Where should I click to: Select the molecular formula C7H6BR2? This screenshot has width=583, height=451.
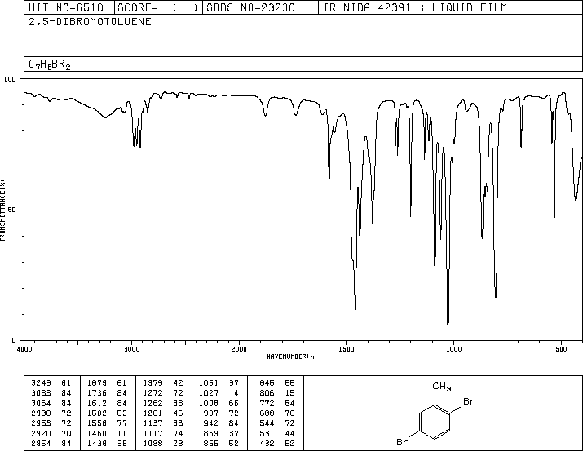coord(50,64)
